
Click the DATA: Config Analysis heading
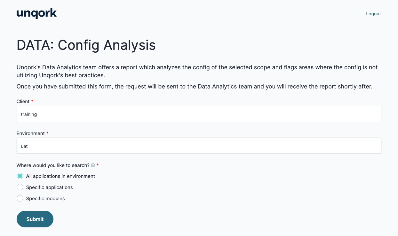[86, 45]
